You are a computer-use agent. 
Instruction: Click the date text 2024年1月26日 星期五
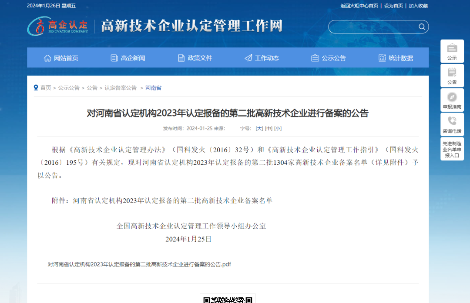click(x=51, y=6)
